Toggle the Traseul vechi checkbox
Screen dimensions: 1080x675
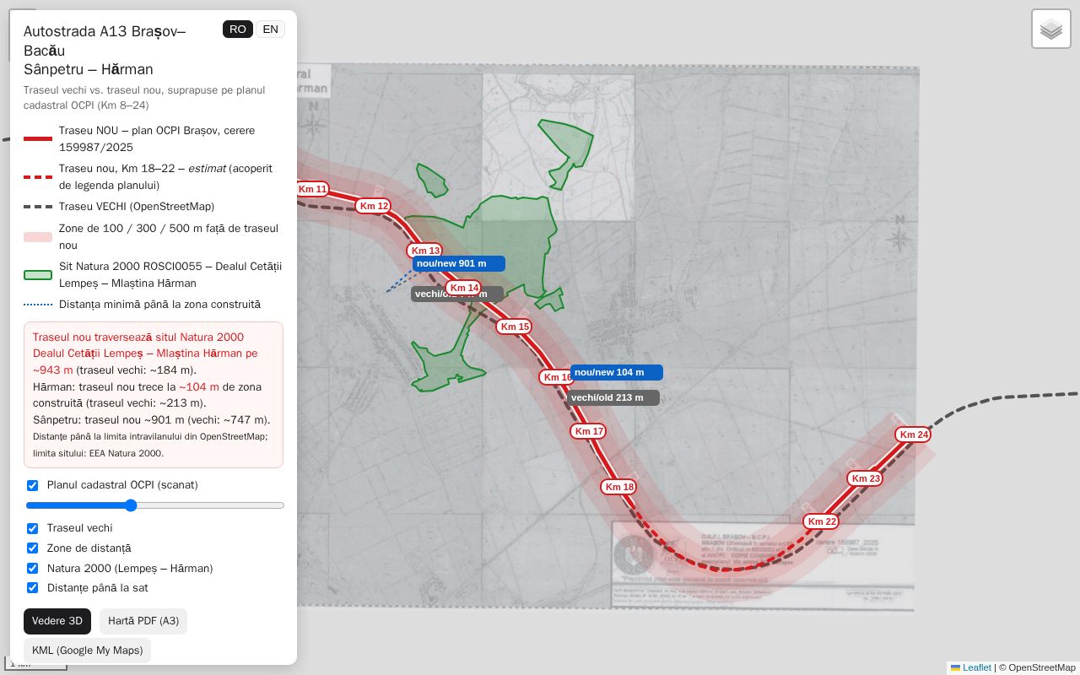33,528
